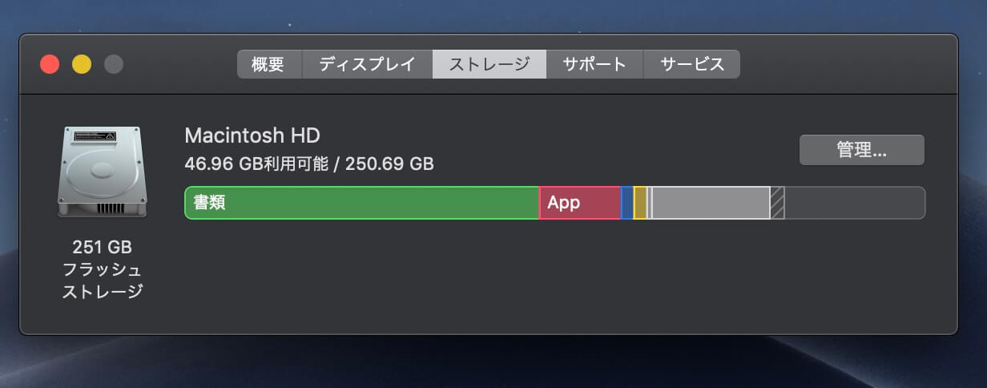Select the ストレージ tab

pos(489,64)
